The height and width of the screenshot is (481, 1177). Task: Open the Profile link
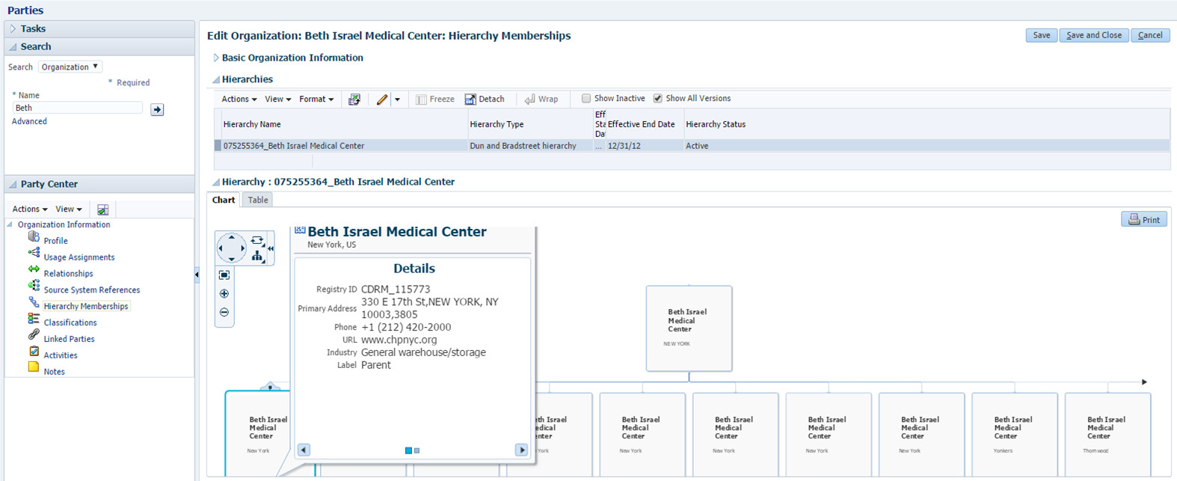(x=56, y=241)
